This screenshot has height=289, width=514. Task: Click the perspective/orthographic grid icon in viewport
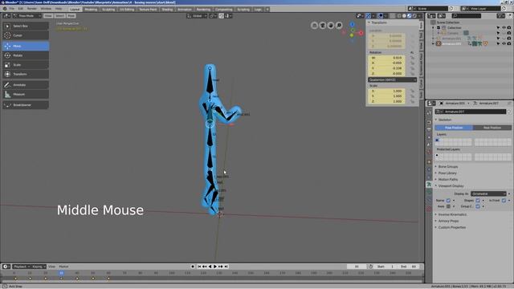pyautogui.click(x=314, y=25)
